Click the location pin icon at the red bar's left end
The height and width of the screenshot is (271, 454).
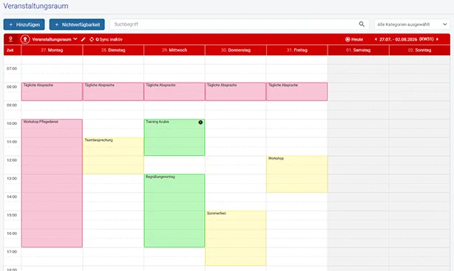10,39
